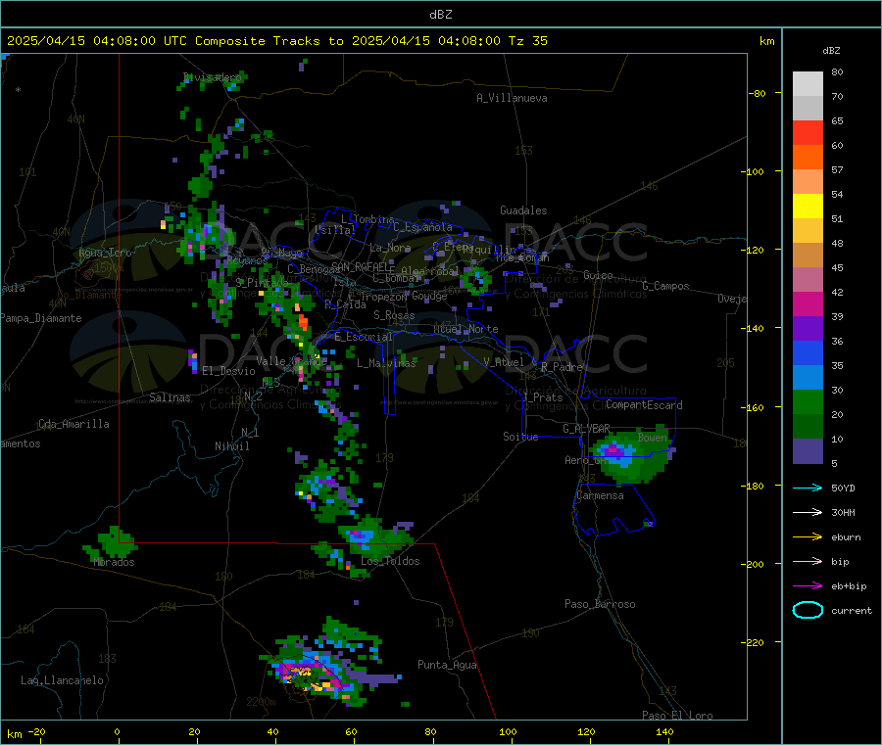Click the blue 36 dBZ legend swatch
The width and height of the screenshot is (882, 745).
pos(808,352)
